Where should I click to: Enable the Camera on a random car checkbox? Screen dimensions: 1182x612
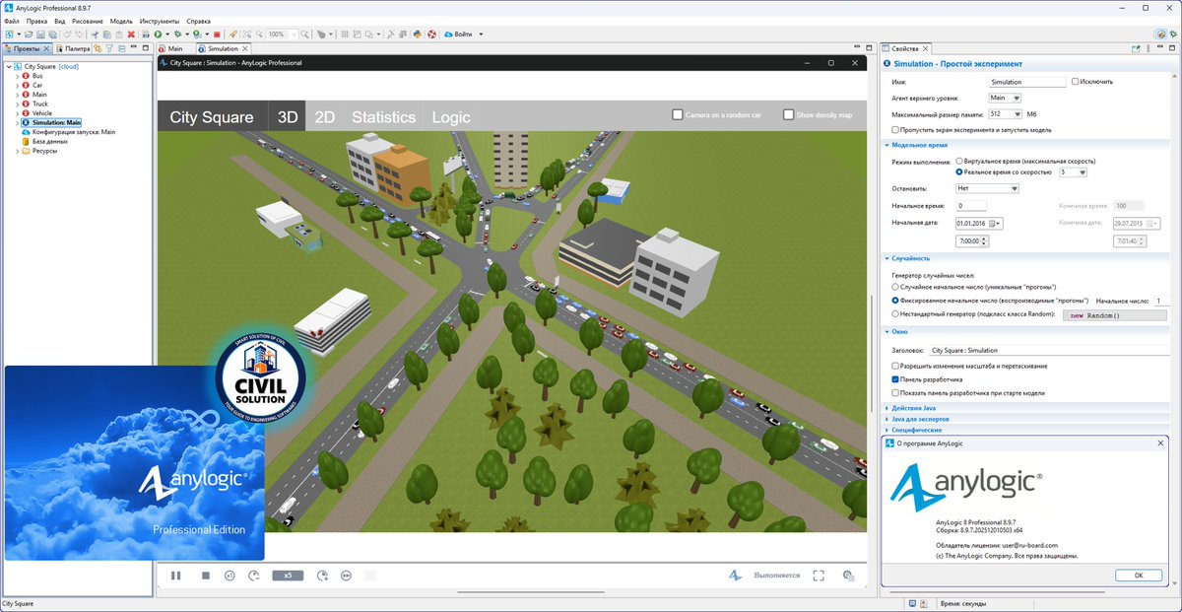pyautogui.click(x=677, y=114)
